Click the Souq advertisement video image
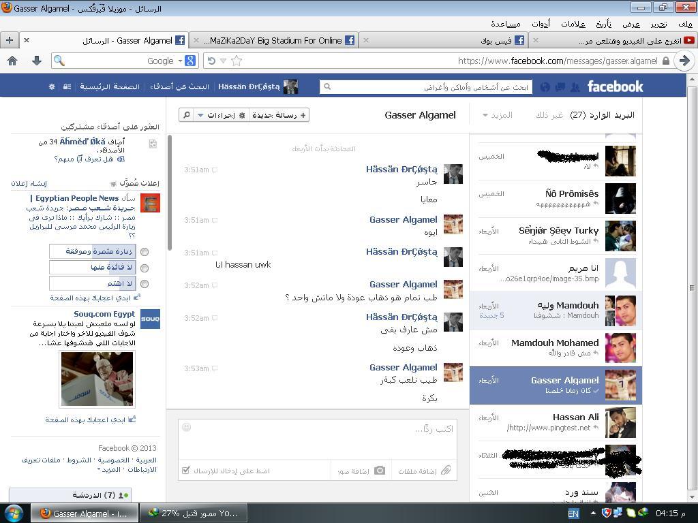Viewport: 698px width, 523px height. coord(97,379)
